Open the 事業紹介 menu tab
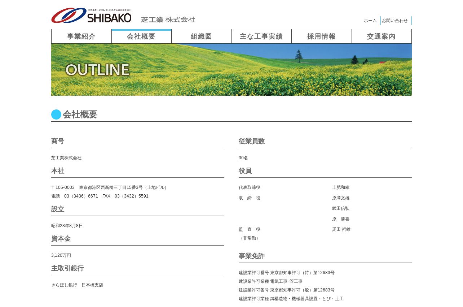The height and width of the screenshot is (307, 463). pyautogui.click(x=81, y=36)
